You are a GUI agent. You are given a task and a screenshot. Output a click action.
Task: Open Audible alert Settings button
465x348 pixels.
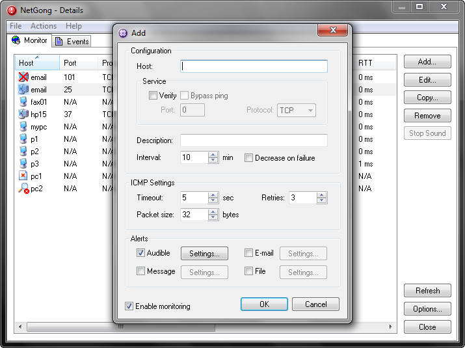pos(204,254)
